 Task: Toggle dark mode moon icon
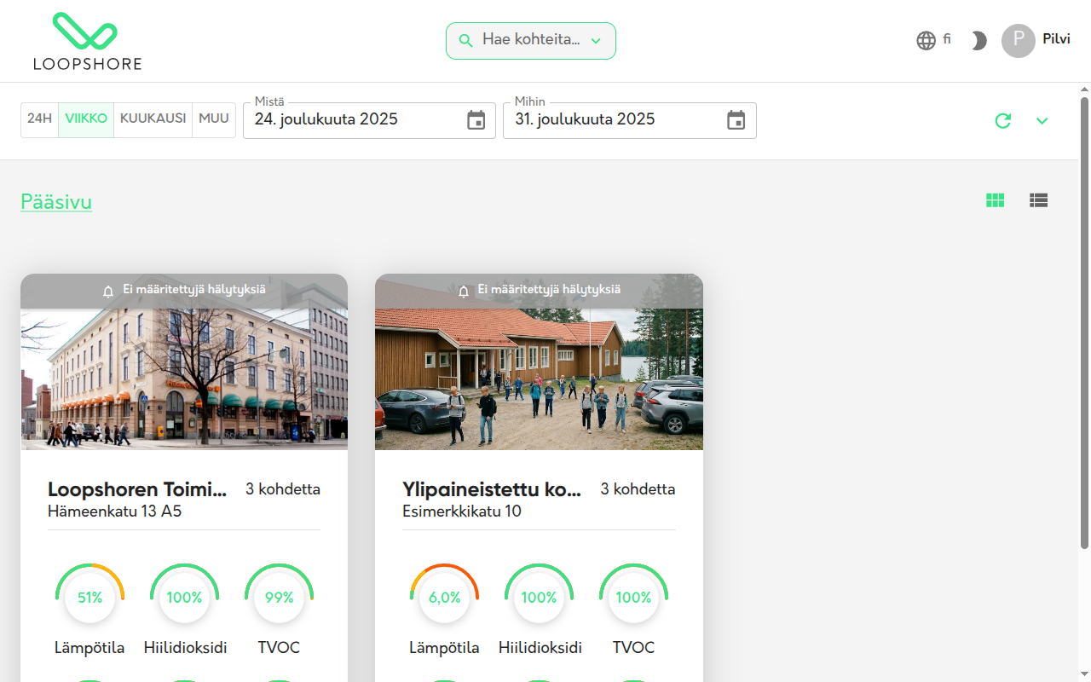point(978,41)
